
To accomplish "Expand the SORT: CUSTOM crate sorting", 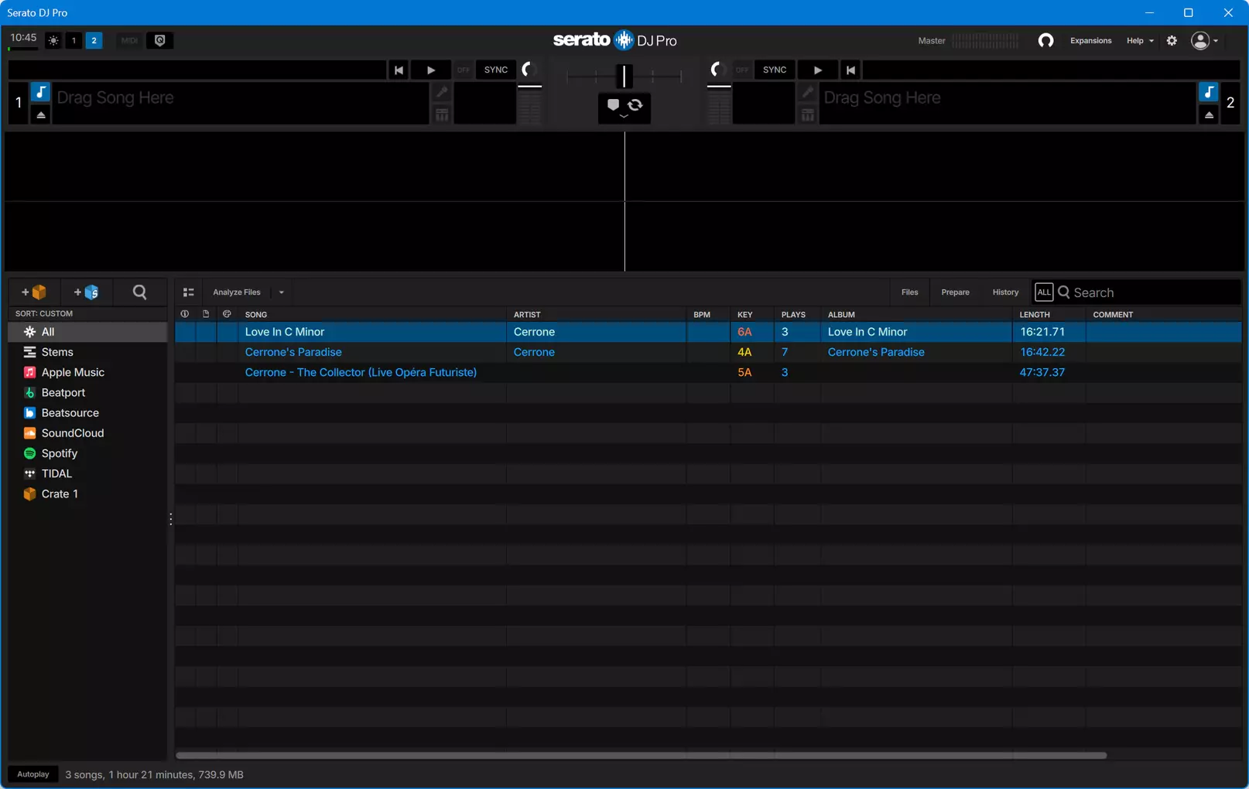I will click(x=44, y=313).
